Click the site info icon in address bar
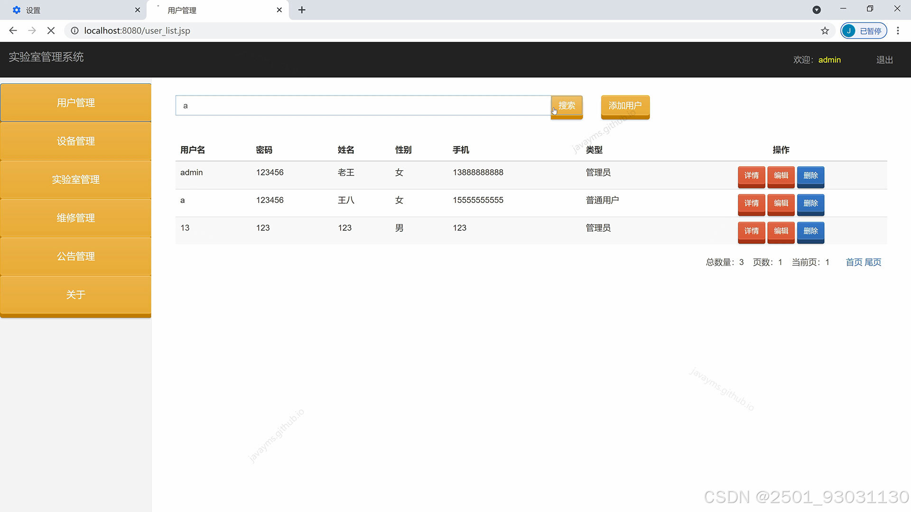This screenshot has width=911, height=512. point(74,31)
